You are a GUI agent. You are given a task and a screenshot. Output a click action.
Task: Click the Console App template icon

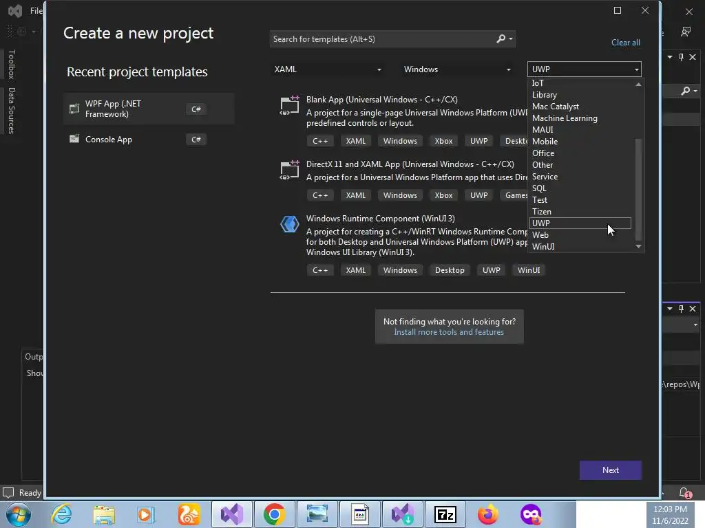pyautogui.click(x=74, y=139)
